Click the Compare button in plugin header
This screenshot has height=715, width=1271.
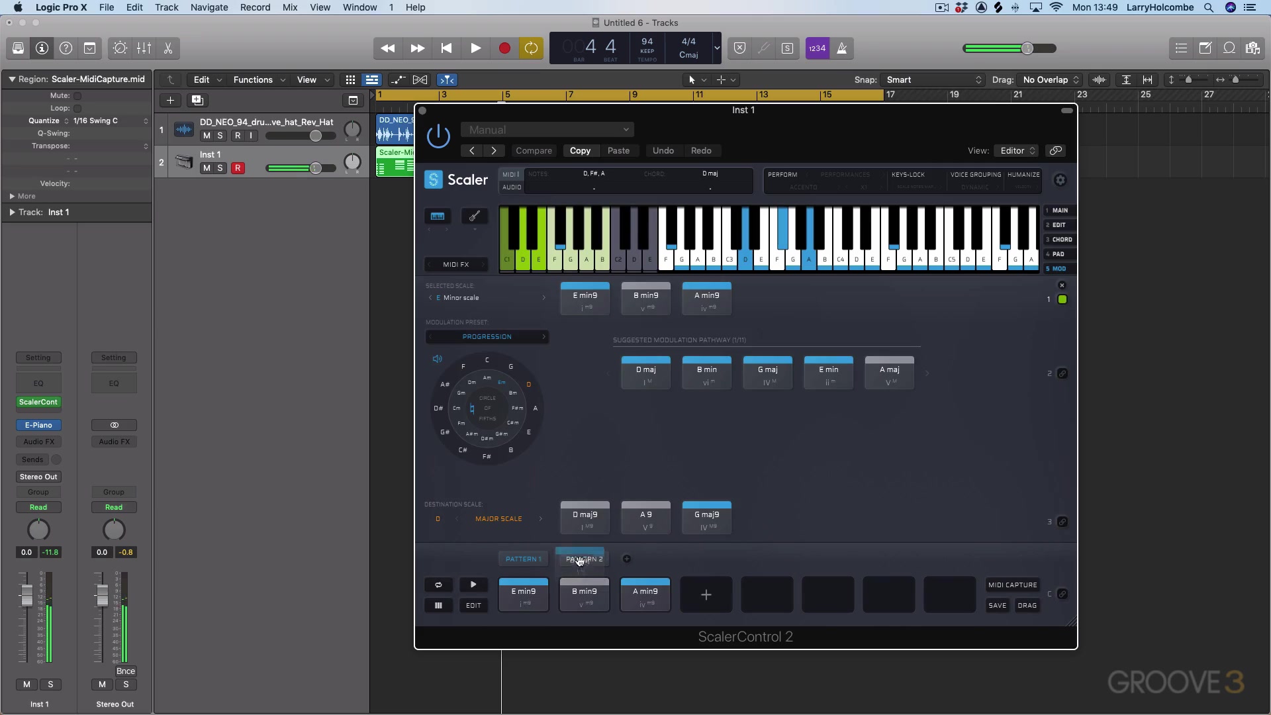pos(534,151)
